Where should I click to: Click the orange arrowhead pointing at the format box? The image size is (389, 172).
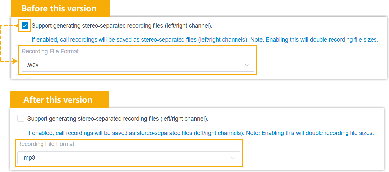tap(14, 61)
